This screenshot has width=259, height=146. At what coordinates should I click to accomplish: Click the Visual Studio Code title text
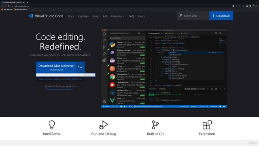(49, 16)
